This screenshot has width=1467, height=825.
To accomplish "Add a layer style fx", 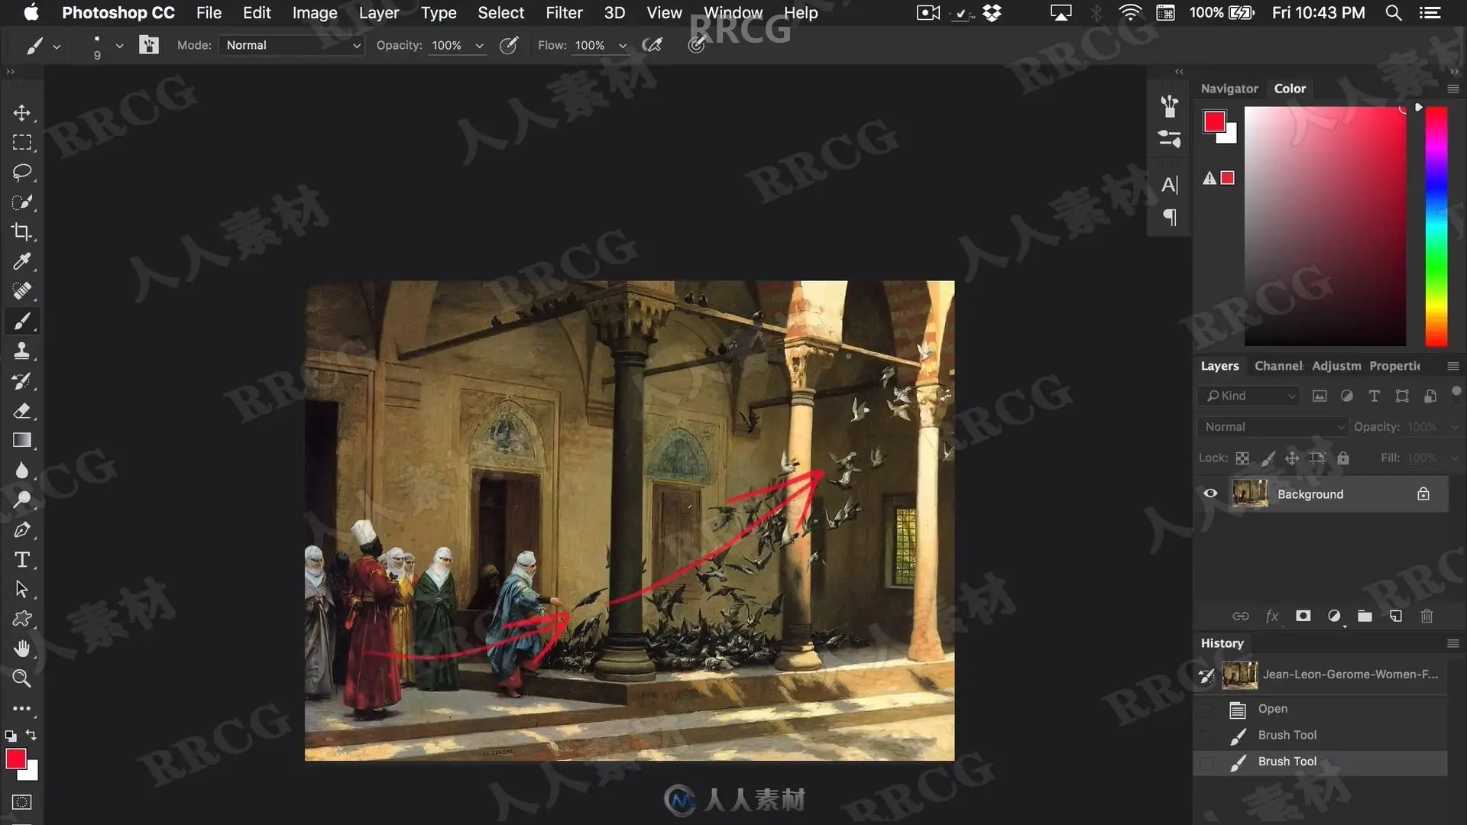I will 1272,616.
